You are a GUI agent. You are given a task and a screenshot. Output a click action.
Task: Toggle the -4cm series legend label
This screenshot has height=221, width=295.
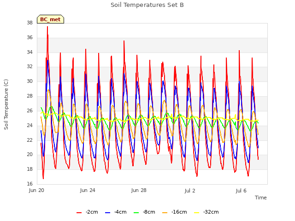(x=120, y=212)
